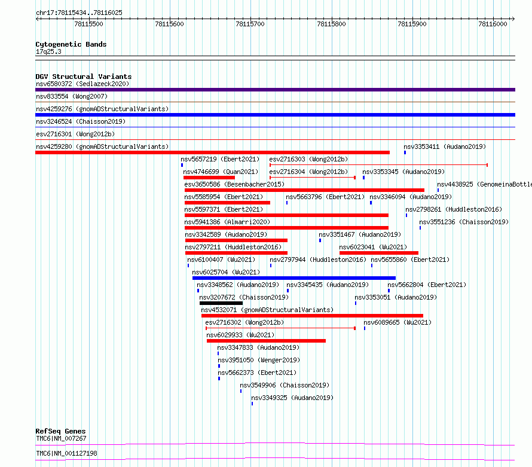Select the red nsv4259280 variant bar
532x467 pixels.
click(212, 152)
